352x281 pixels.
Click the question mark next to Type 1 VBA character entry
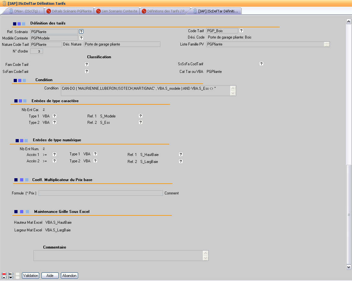point(54,116)
